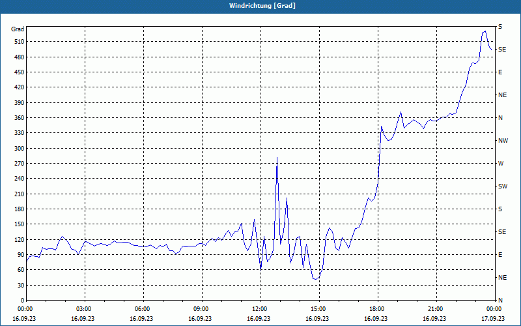
Task: Select the 0 y-axis value
Action: 22,300
